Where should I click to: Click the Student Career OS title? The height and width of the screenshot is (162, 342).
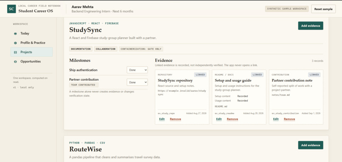[36, 11]
